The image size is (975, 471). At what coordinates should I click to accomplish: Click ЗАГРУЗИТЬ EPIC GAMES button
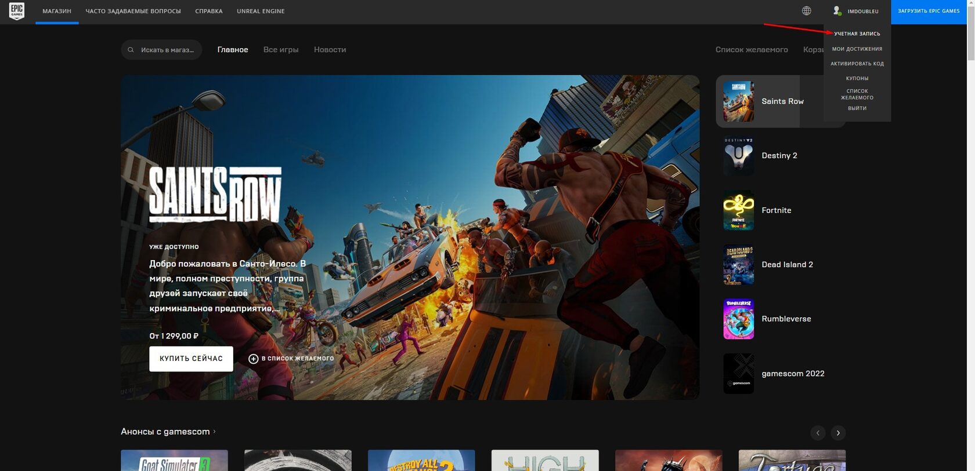click(929, 12)
